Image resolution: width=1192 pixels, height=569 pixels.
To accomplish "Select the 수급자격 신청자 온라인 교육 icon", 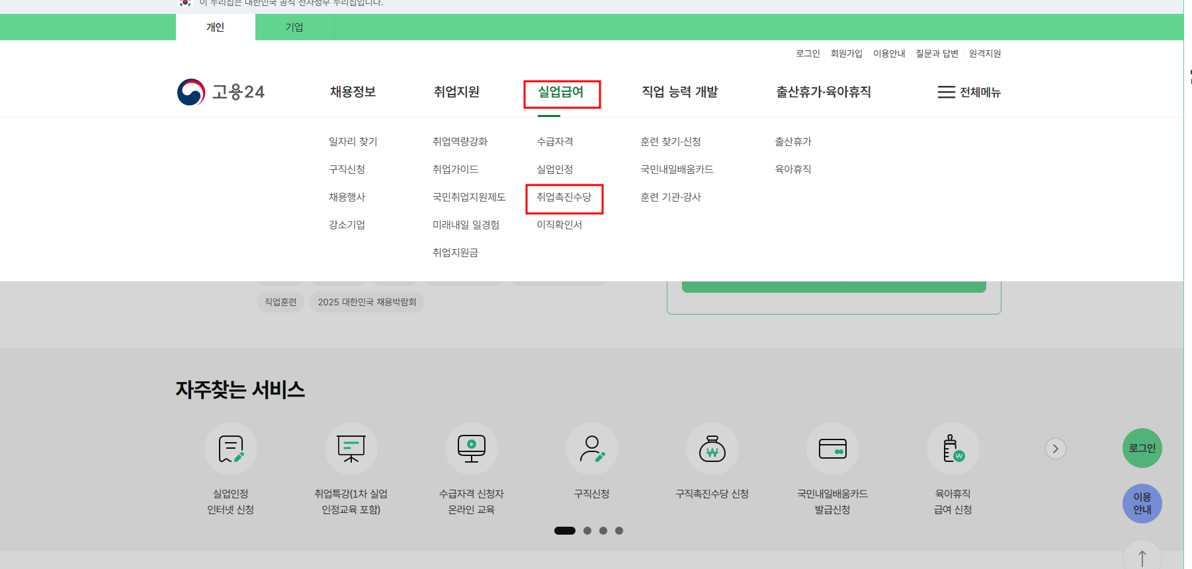I will (472, 449).
